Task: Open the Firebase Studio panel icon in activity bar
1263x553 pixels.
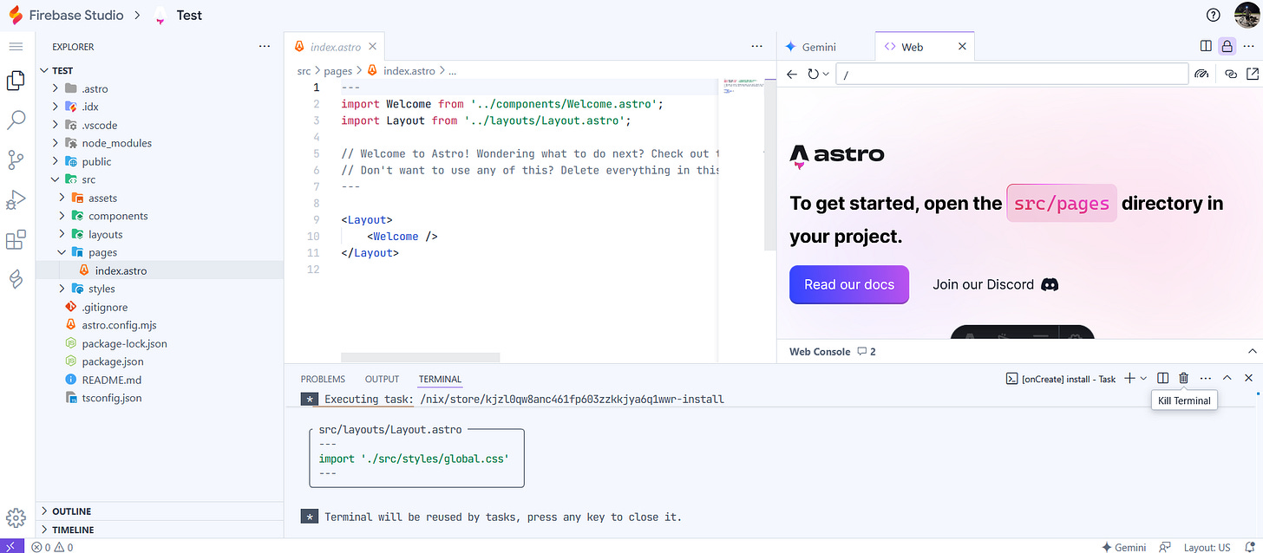Action: [x=16, y=278]
